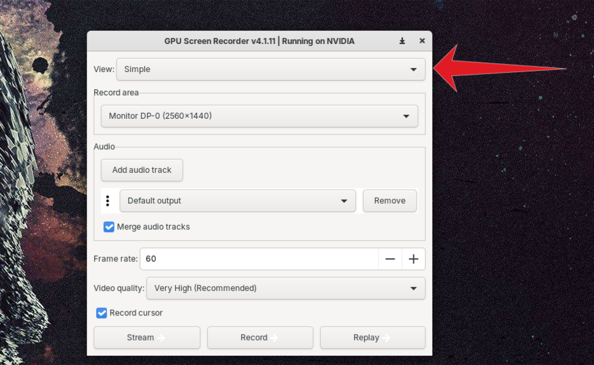
Task: Click the arrow icon inside the Record button
Action: (x=274, y=338)
